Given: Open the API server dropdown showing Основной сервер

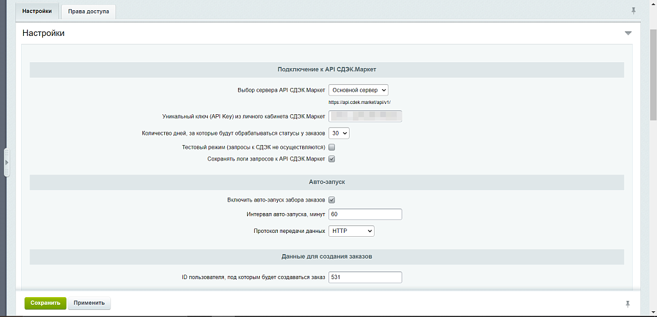Looking at the screenshot, I should point(358,90).
